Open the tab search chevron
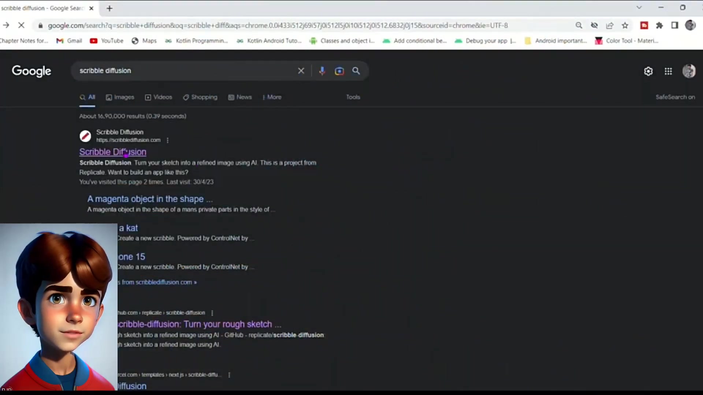The width and height of the screenshot is (703, 395). (639, 7)
